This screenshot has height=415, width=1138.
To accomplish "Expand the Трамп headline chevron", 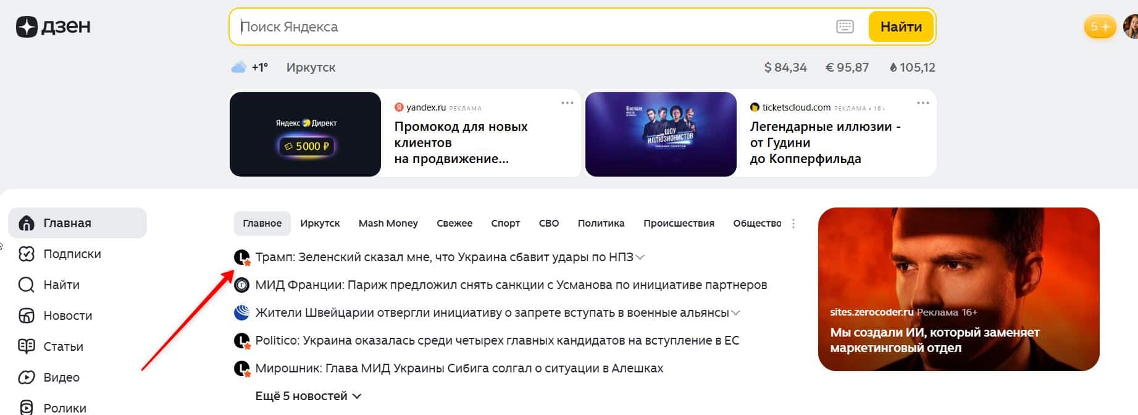I will click(640, 258).
